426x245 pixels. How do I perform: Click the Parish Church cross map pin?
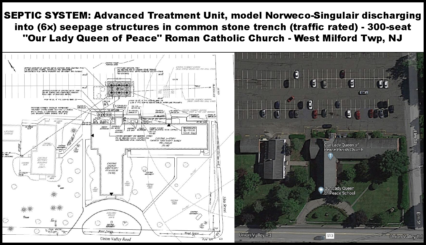tap(331, 156)
